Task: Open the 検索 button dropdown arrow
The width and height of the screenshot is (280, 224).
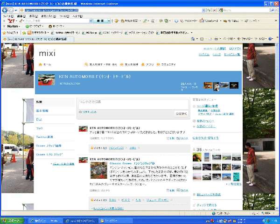Action: (109, 21)
